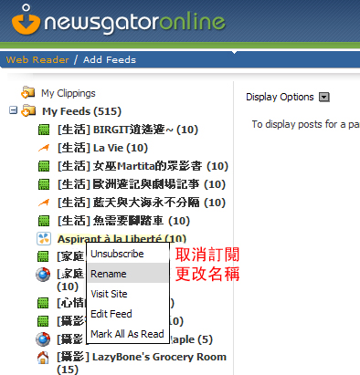Choose Rename from the context menu

(128, 274)
